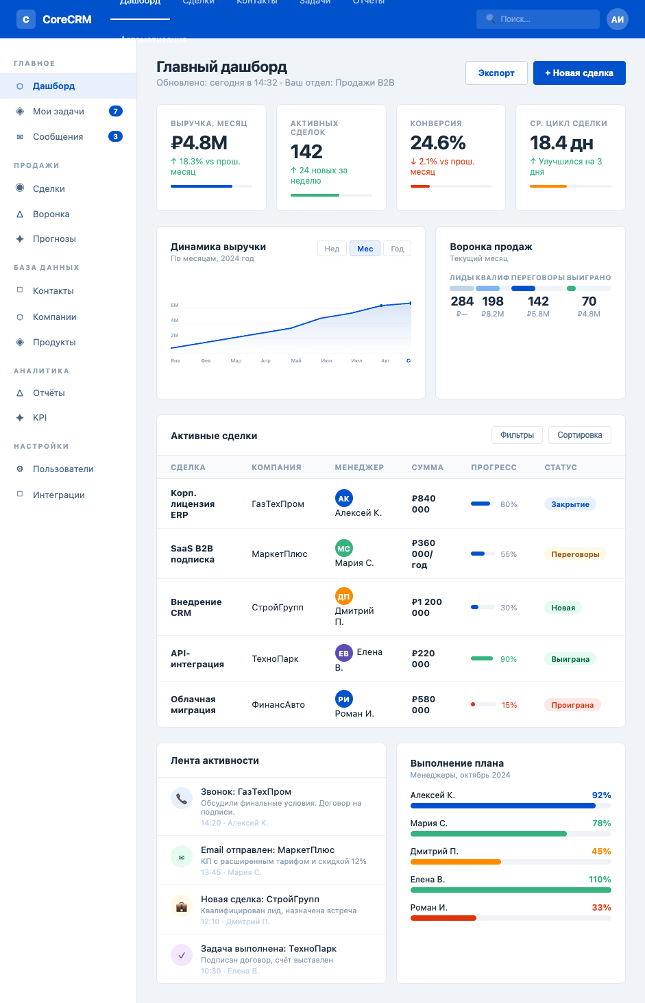Click the briefcase icon for СтройГрупп deal
Viewport: 645px width, 1003px height.
(182, 906)
